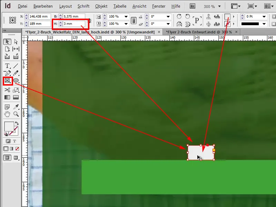Click the reference point locator grid
The width and height of the screenshot is (276, 207).
(x=12, y=20)
